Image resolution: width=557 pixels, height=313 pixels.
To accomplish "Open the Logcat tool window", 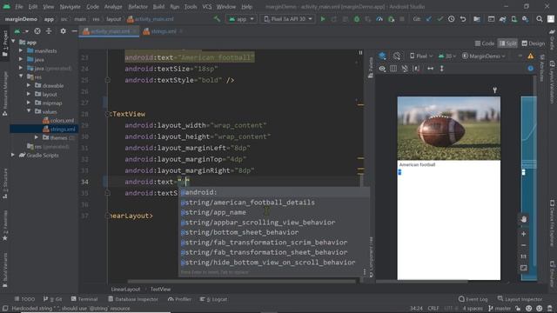I will point(213,299).
